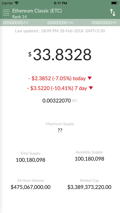
Task: Tap the $33.8328 price
Action: 60,55
